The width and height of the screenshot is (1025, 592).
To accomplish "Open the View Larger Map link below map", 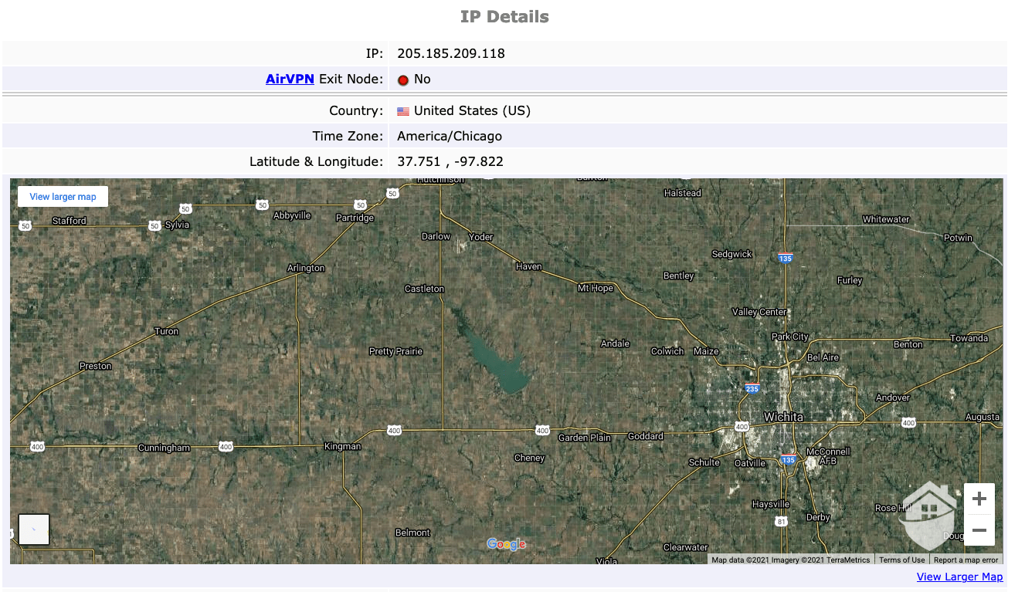I will pyautogui.click(x=959, y=577).
